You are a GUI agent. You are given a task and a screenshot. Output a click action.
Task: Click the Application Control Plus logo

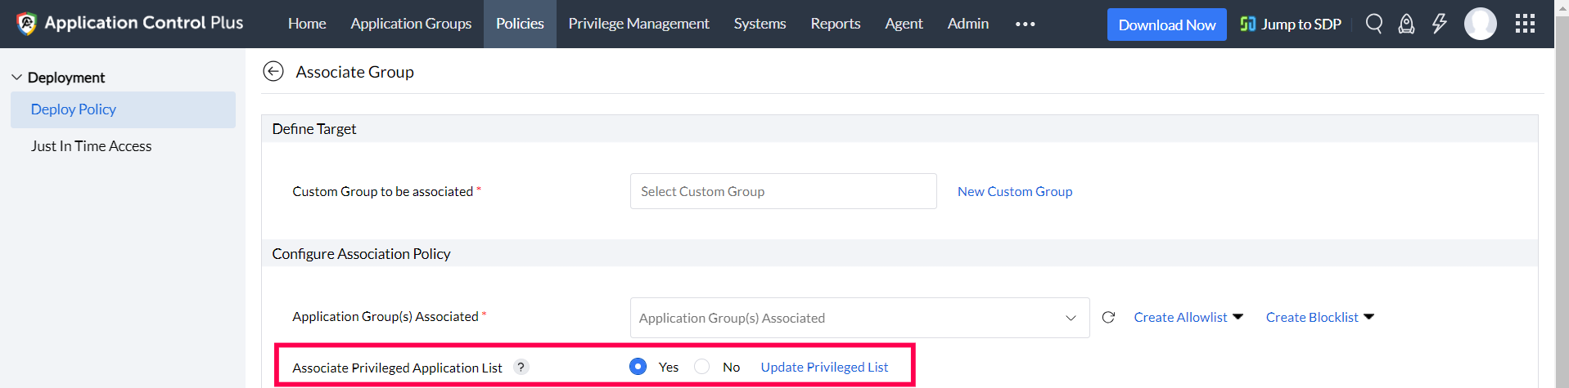coord(27,24)
